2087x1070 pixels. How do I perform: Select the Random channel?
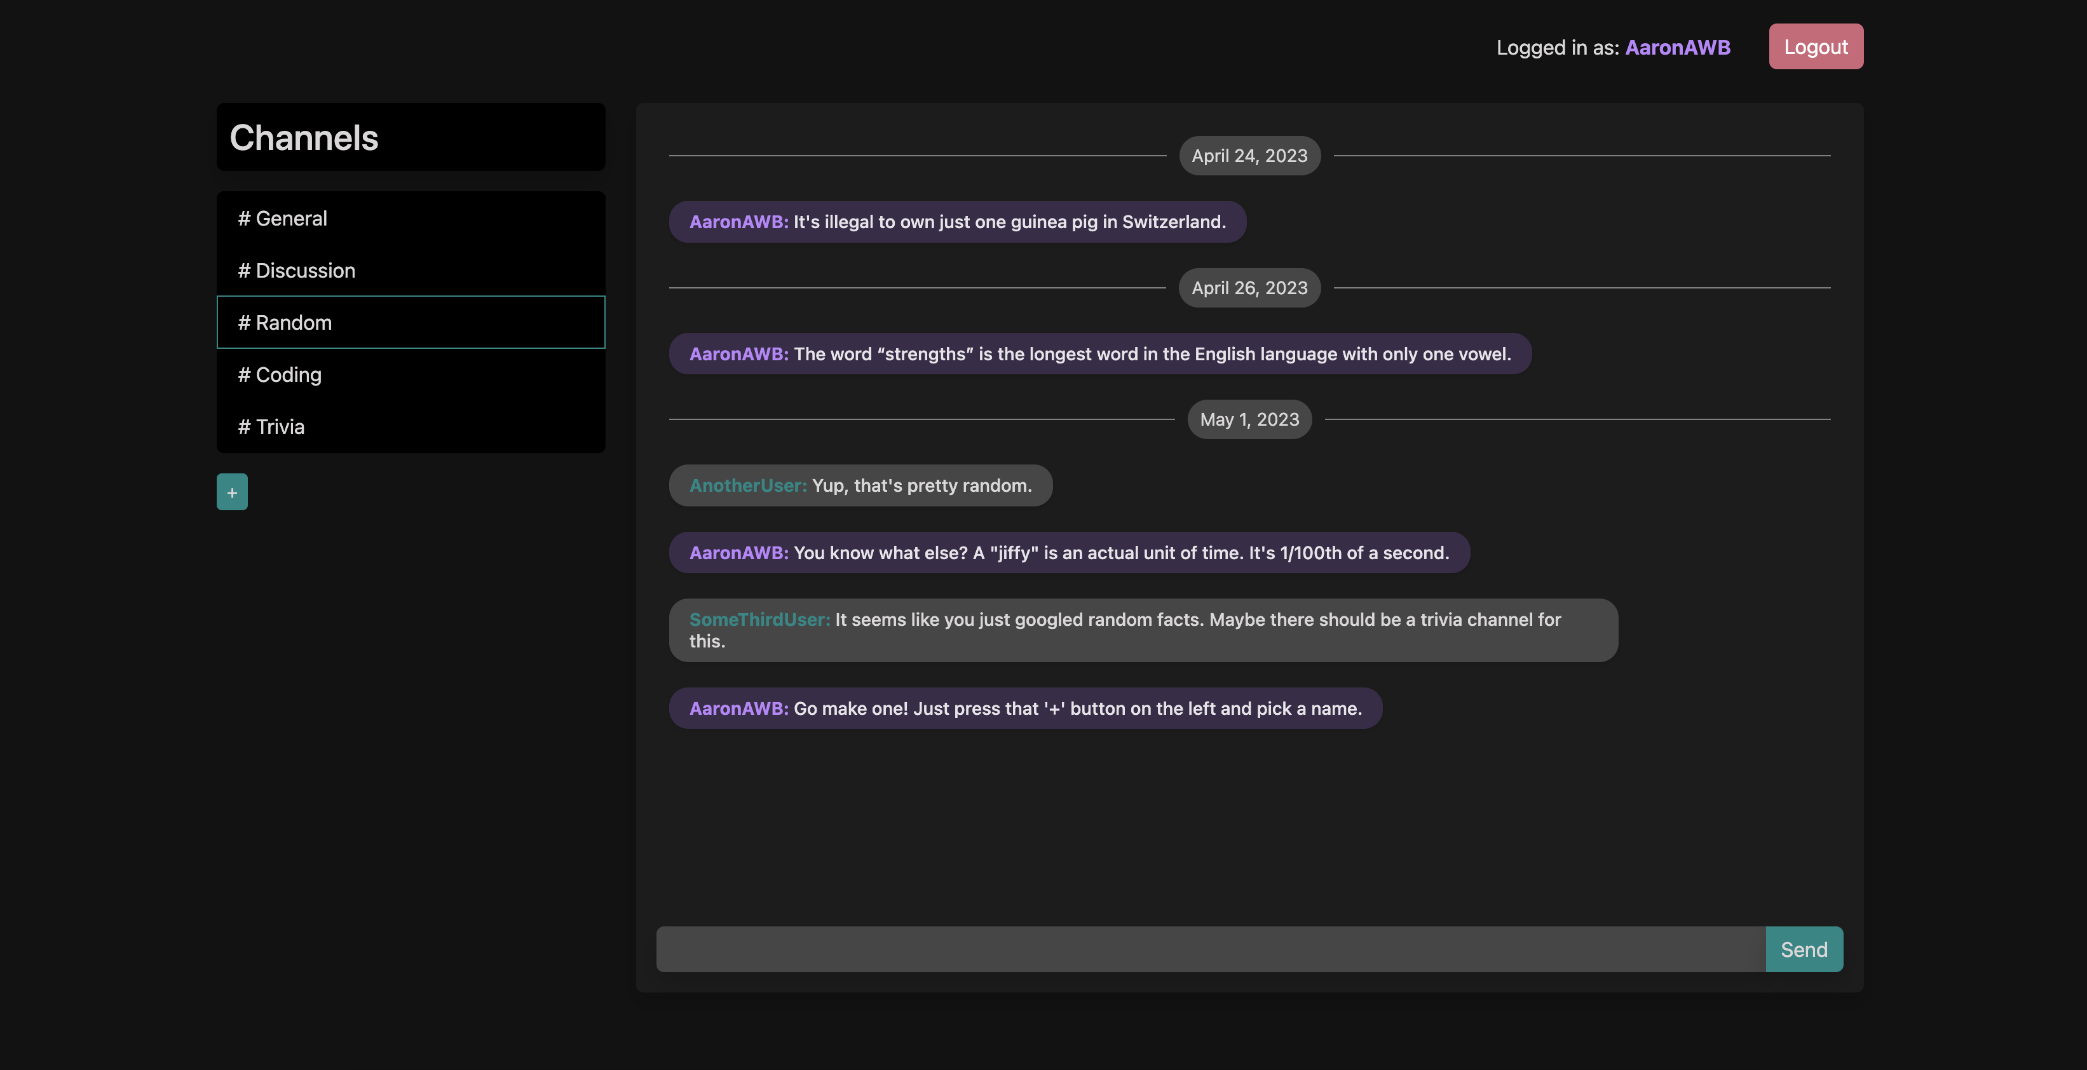pos(410,322)
